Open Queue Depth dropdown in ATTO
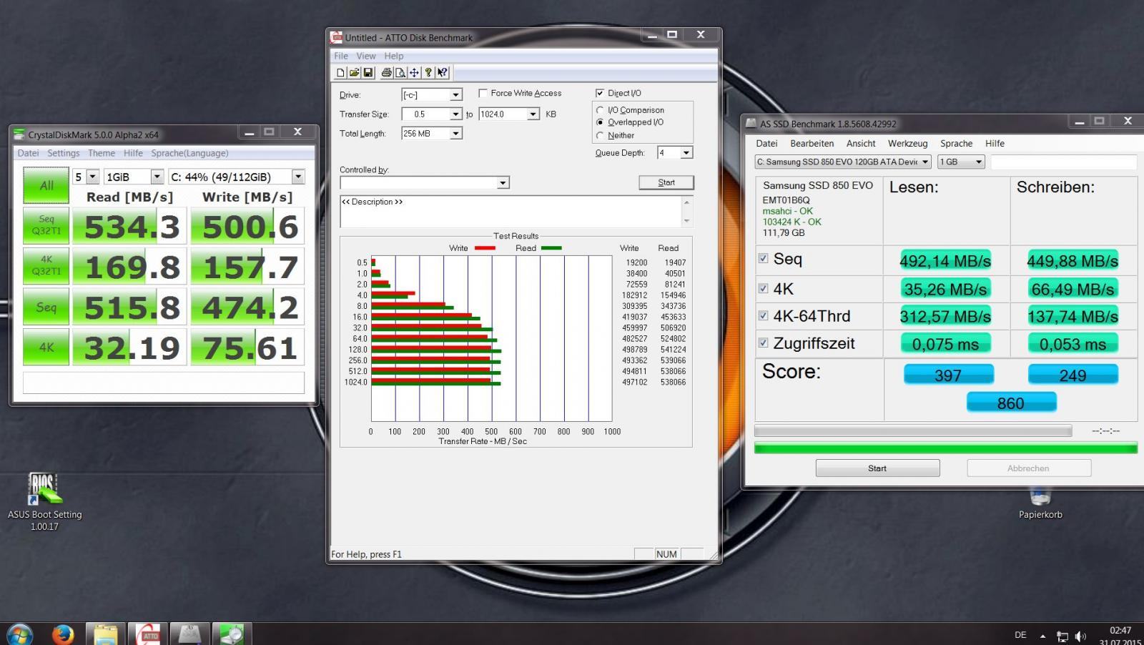Screen dimensions: 1144x645 click(686, 152)
